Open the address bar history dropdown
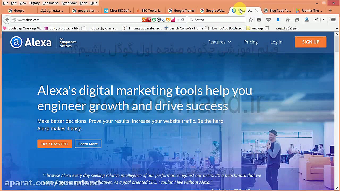 point(178,20)
